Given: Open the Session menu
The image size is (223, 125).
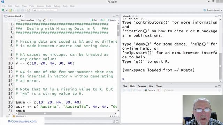Looking at the screenshot, I should [40, 6].
